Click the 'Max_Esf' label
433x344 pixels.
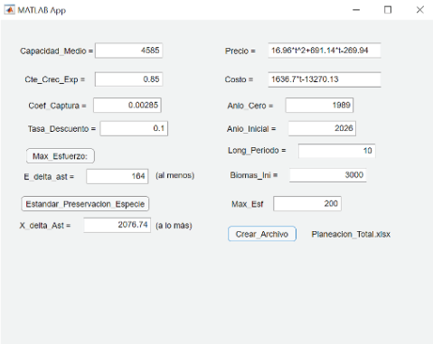tap(247, 204)
